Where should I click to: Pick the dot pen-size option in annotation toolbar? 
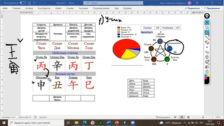(207, 47)
